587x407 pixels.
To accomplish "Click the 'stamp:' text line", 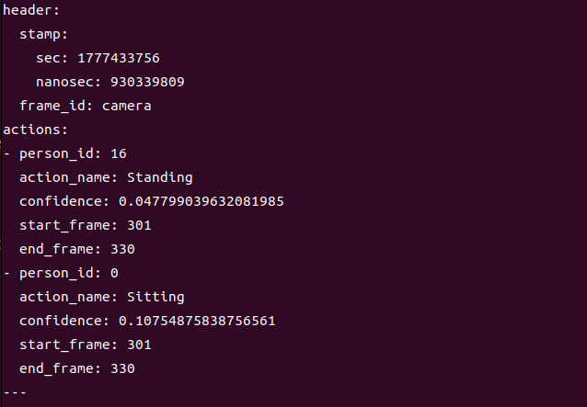I will [44, 34].
